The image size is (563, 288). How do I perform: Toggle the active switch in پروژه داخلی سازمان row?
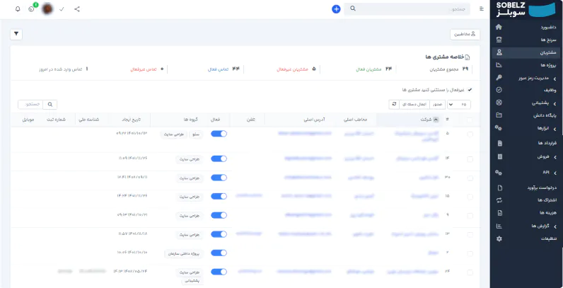point(219,253)
